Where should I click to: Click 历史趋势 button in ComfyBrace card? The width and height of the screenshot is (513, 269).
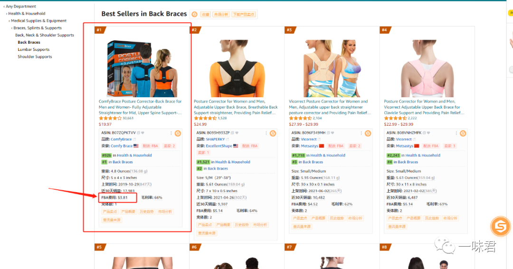click(147, 212)
